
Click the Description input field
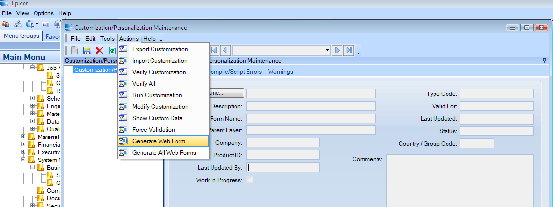pyautogui.click(x=311, y=106)
